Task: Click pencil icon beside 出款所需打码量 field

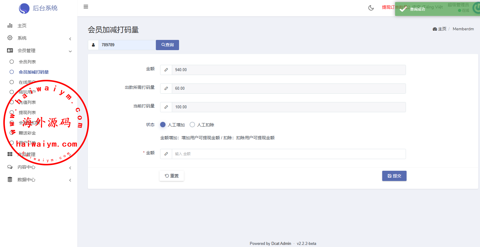Action: [166, 89]
